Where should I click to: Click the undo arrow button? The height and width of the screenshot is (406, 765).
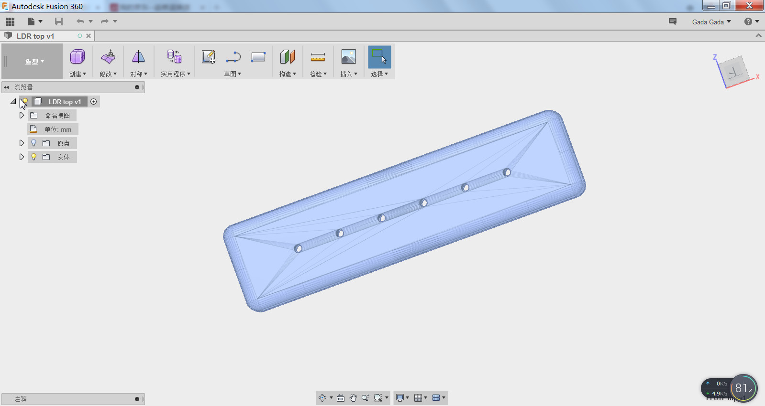coord(80,21)
